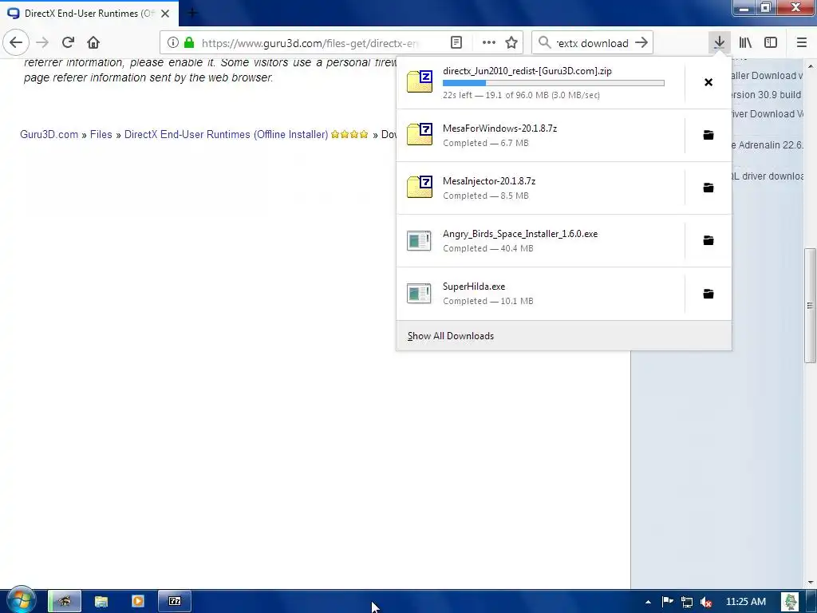
Task: Open containing folder for SuperHilda.exe
Action: pyautogui.click(x=708, y=294)
